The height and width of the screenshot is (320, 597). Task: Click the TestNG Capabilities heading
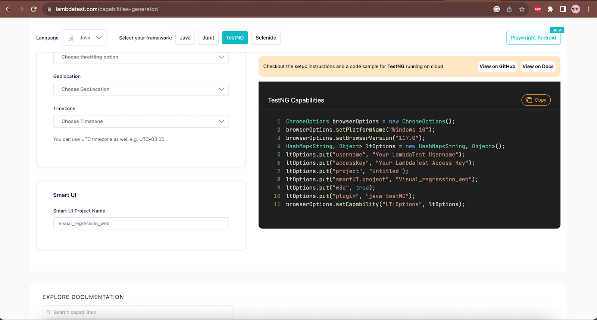(296, 100)
